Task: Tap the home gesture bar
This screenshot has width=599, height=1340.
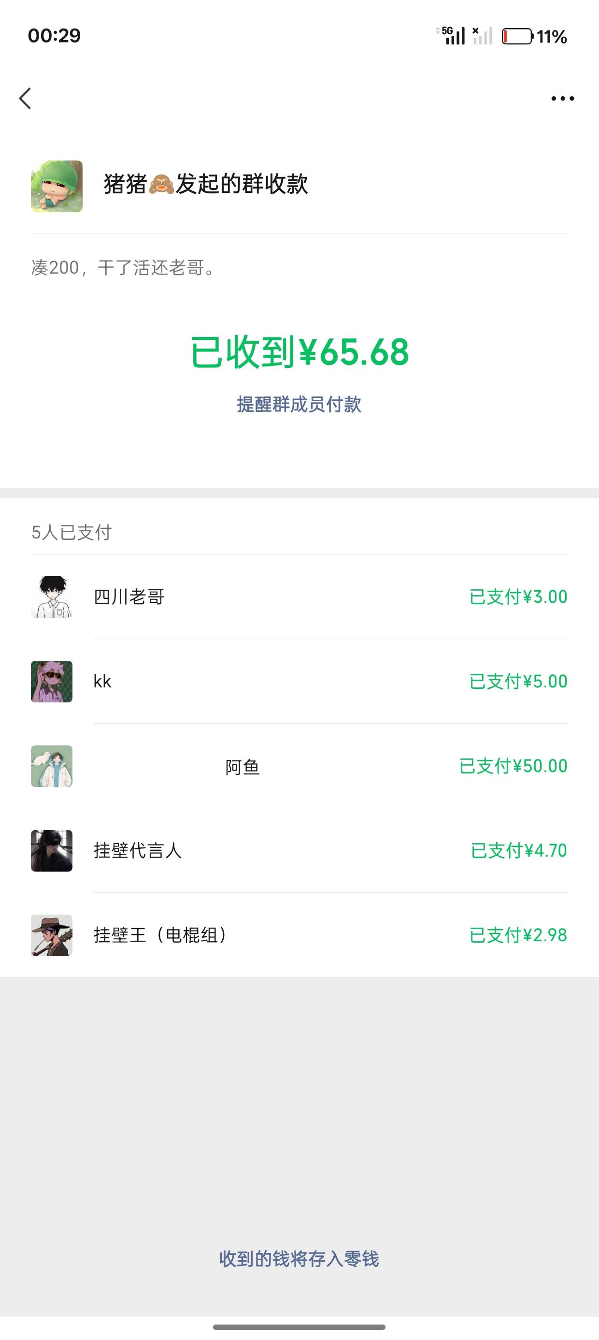Action: [x=299, y=1327]
